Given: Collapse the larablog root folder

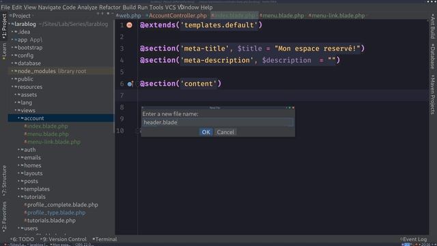Looking at the screenshot, I should tap(10, 25).
